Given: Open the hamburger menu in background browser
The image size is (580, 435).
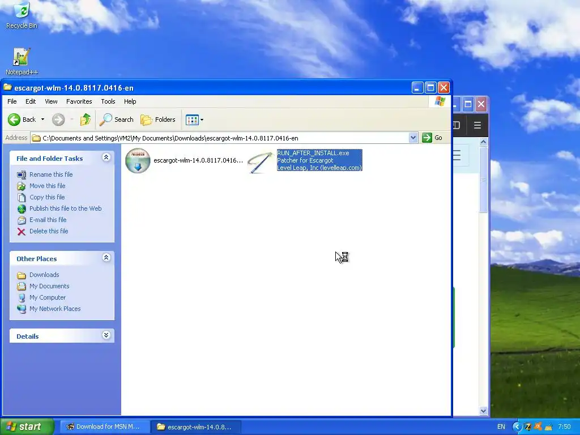Looking at the screenshot, I should coord(477,125).
